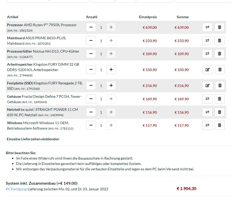Click the Einzelpreis column header
231x197 pixels.
[x=148, y=17]
